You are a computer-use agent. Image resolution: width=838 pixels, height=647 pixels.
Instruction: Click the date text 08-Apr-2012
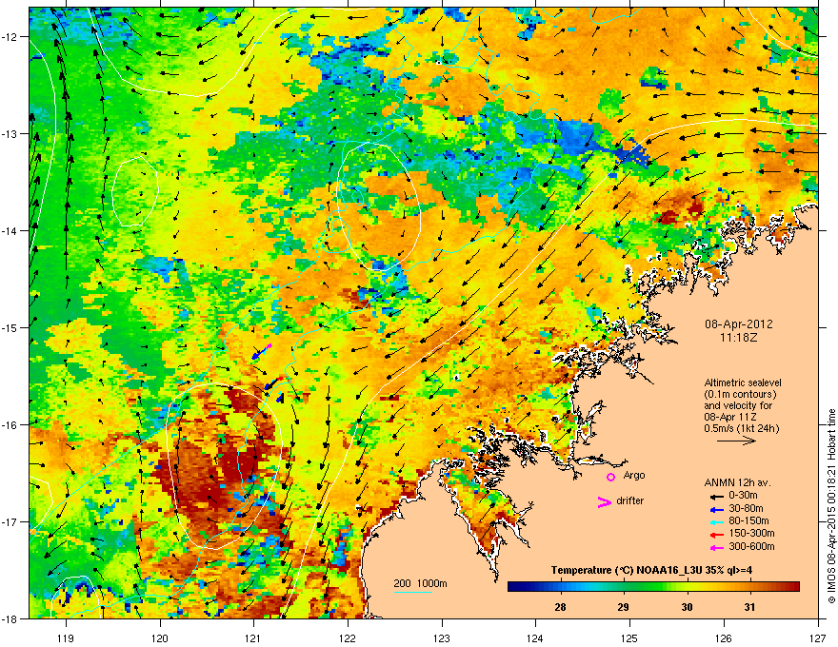(x=739, y=324)
